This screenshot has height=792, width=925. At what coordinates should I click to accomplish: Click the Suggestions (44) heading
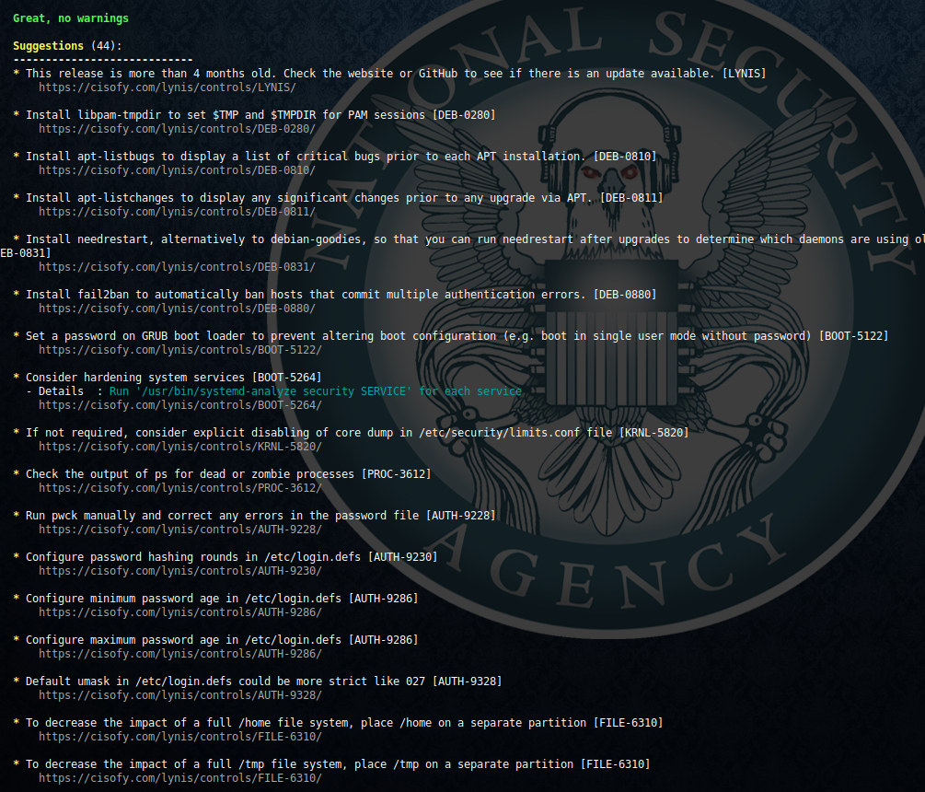66,46
